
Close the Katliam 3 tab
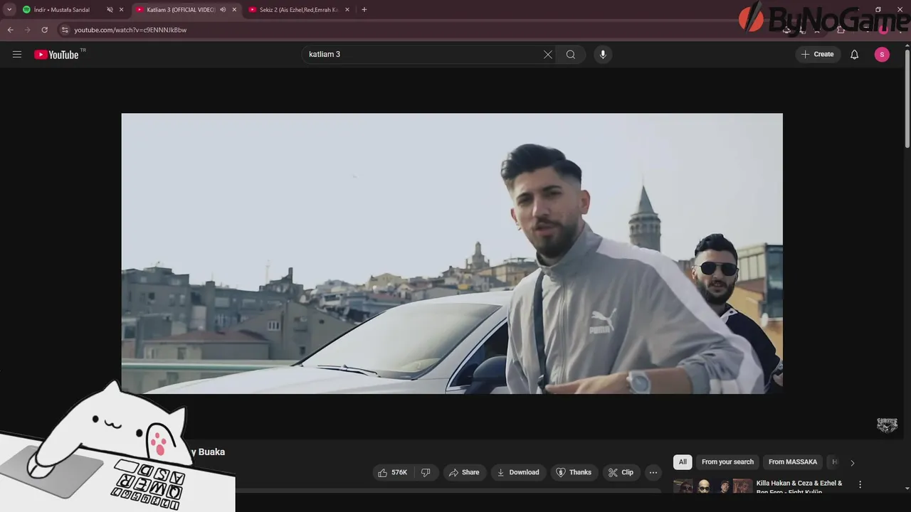tap(234, 10)
